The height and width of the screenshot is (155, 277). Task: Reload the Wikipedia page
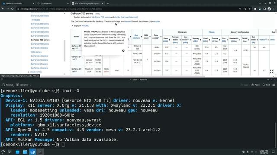click(13, 9)
